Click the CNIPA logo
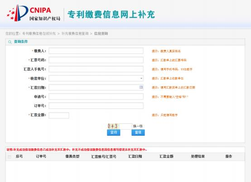The height and width of the screenshot is (182, 251). (x=34, y=13)
